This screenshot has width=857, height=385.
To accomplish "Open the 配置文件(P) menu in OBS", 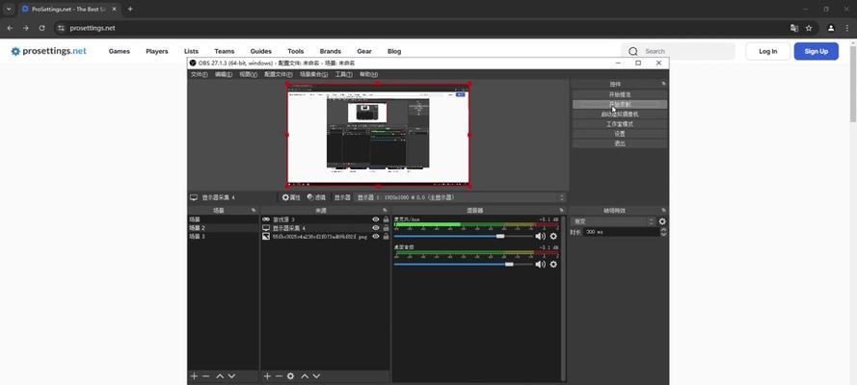I will coord(279,74).
